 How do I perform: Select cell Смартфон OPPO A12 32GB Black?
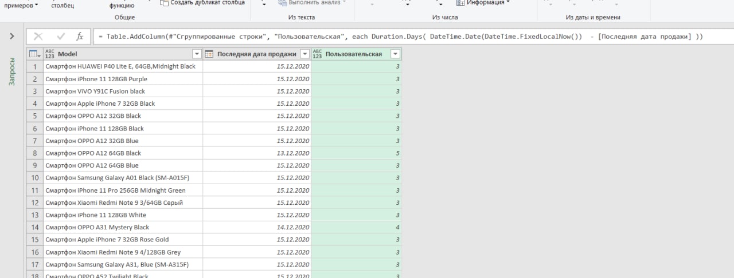tap(122, 116)
